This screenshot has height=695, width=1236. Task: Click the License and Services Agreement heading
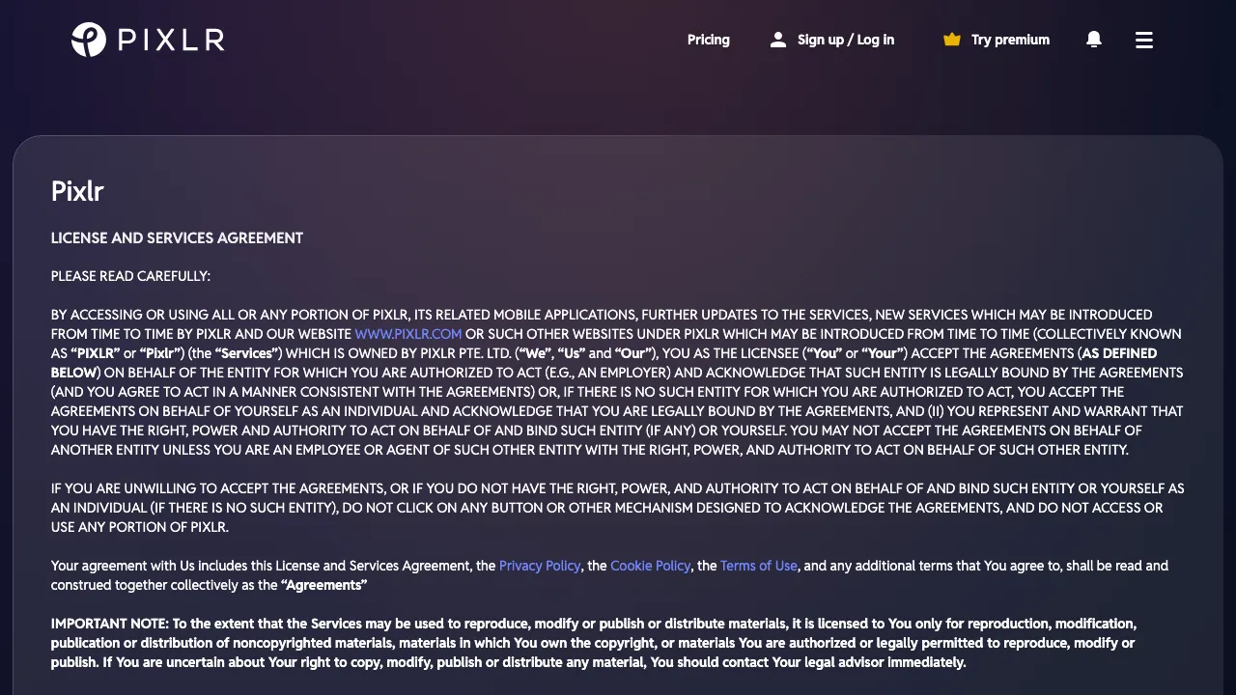[x=177, y=237]
